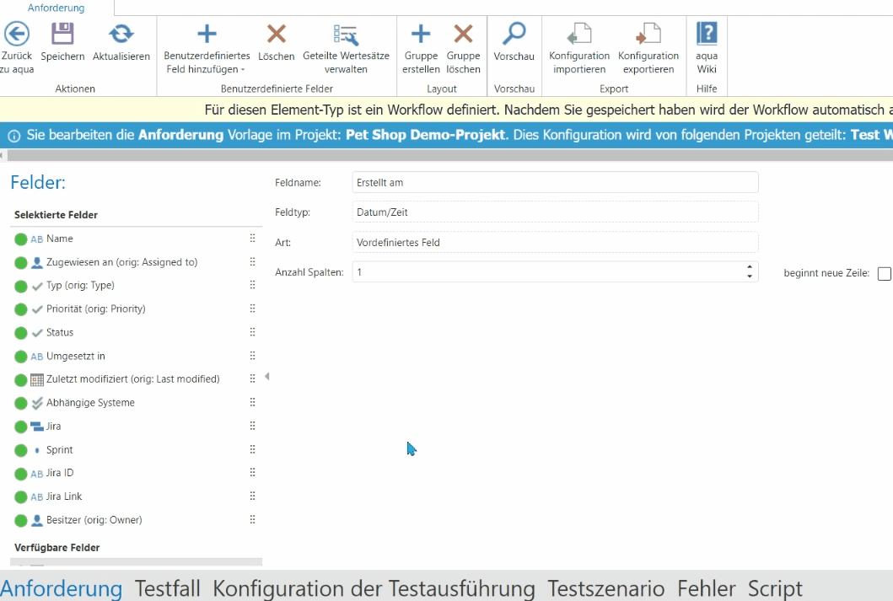The height and width of the screenshot is (601, 893).
Task: Increase Anzahl Spalten with the up arrow
Action: pos(750,268)
